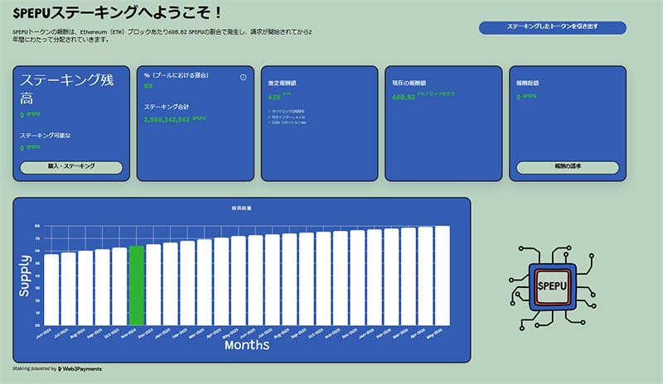Click the $PEPU chip logo
Viewport: 663px width, 384px height.
pos(553,286)
